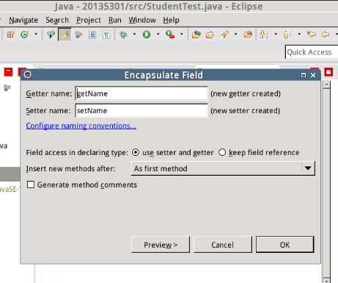Open the Navigate menu
Image resolution: width=338 pixels, height=283 pixels.
tap(23, 20)
